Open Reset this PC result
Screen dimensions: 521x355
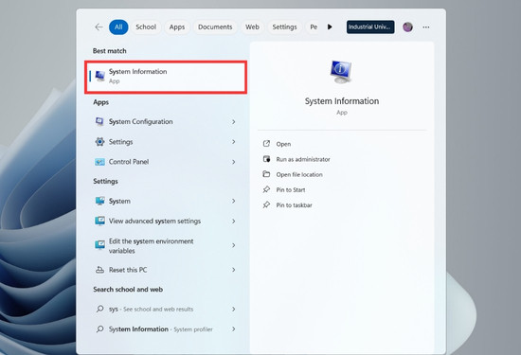click(x=166, y=270)
